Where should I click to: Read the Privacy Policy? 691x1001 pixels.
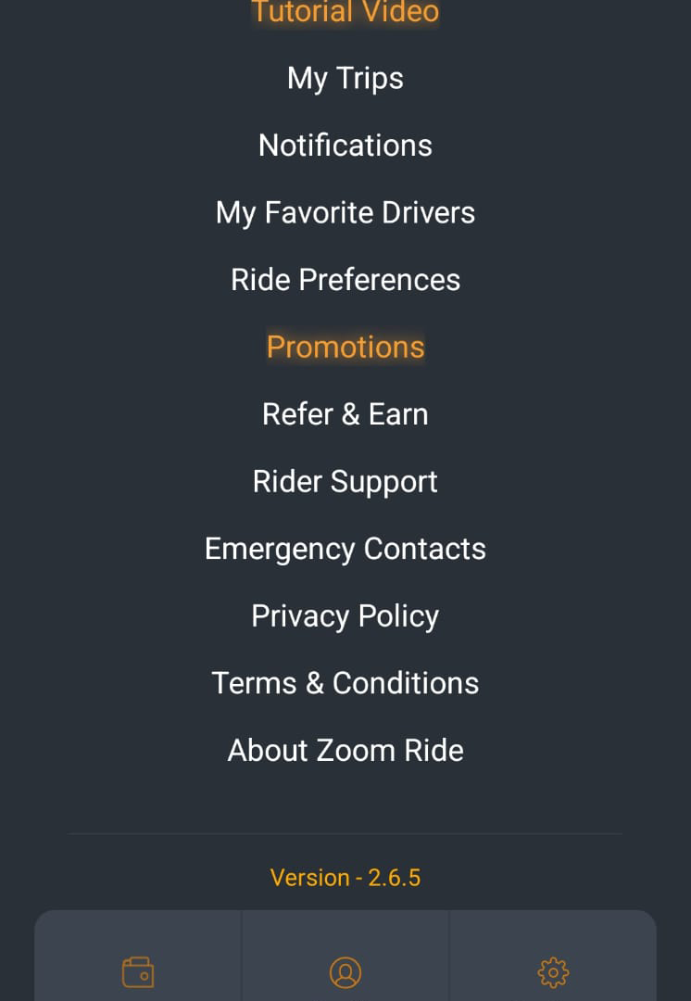(x=345, y=616)
